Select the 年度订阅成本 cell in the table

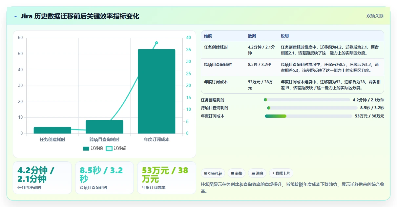tap(223, 85)
